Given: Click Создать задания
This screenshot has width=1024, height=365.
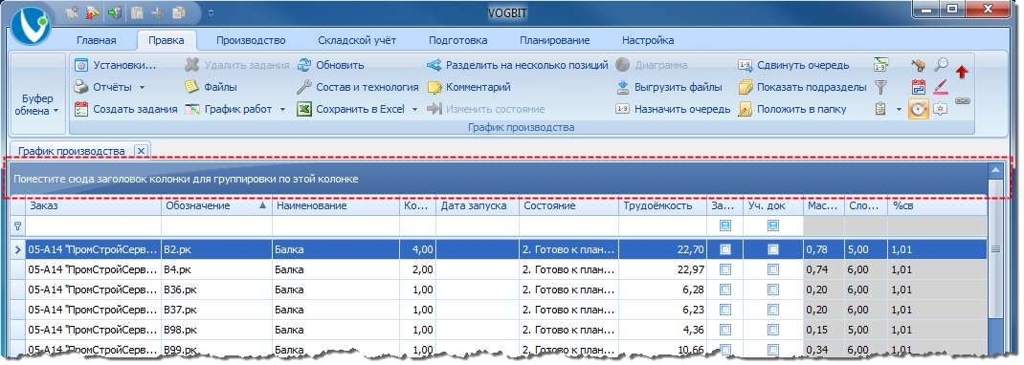Looking at the screenshot, I should pos(125,109).
